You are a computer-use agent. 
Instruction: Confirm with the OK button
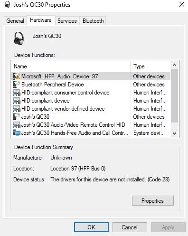click(91, 227)
